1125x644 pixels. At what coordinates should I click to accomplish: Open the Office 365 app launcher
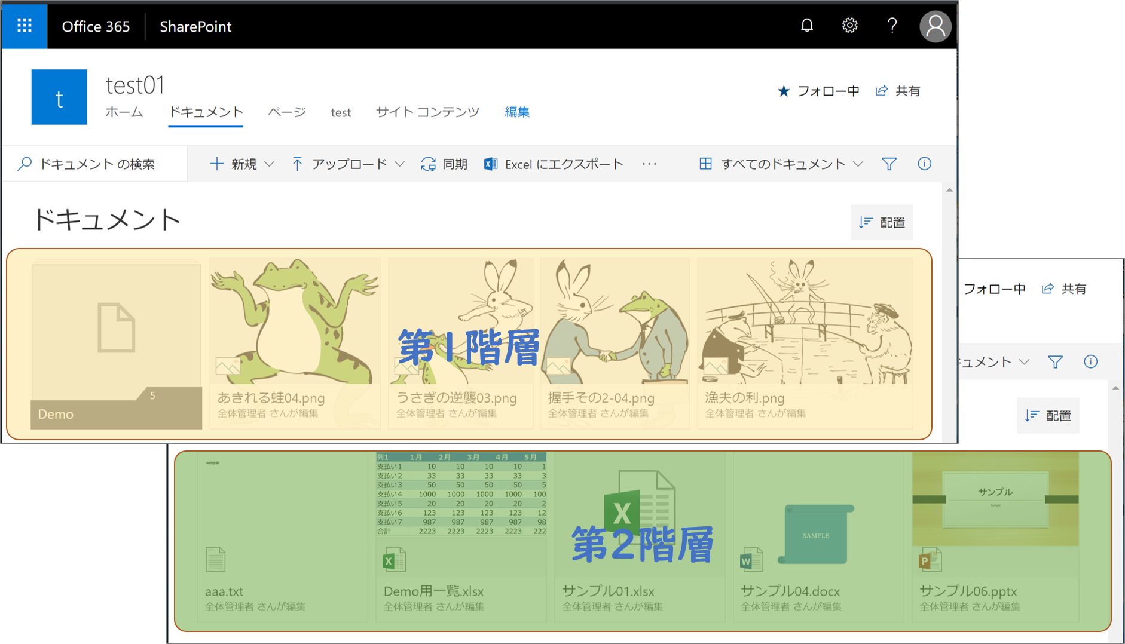(x=24, y=26)
